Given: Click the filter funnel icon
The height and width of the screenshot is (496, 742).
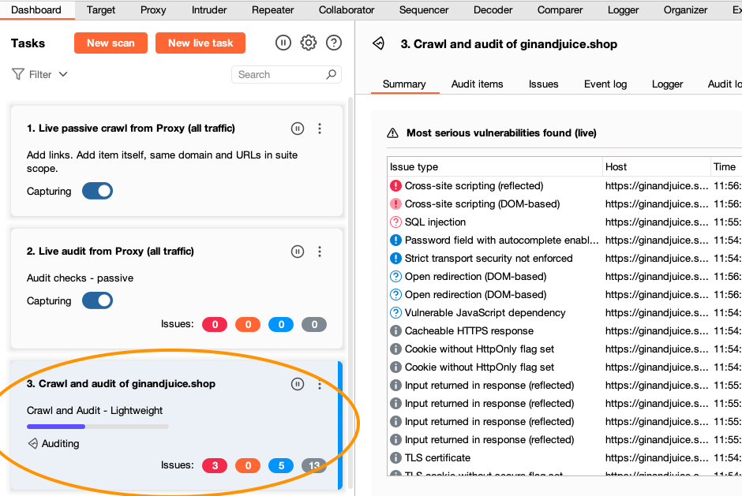Looking at the screenshot, I should click(18, 74).
